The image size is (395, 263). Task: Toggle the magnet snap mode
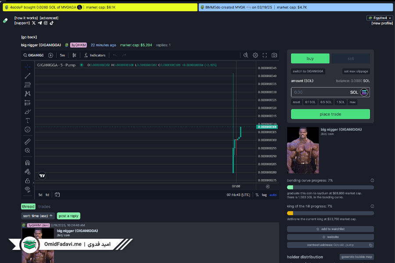point(28,163)
